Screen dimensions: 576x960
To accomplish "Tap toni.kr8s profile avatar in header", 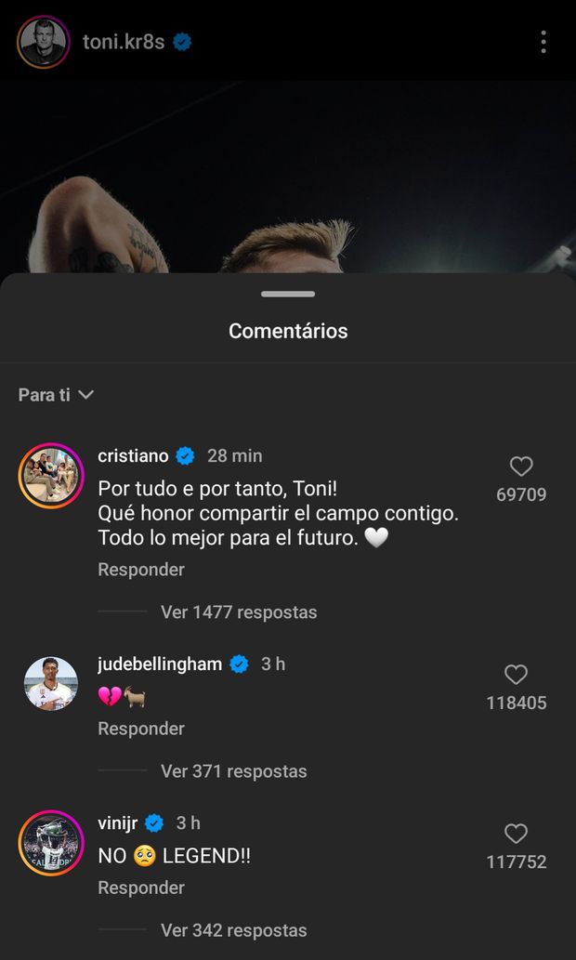I will coord(43,42).
